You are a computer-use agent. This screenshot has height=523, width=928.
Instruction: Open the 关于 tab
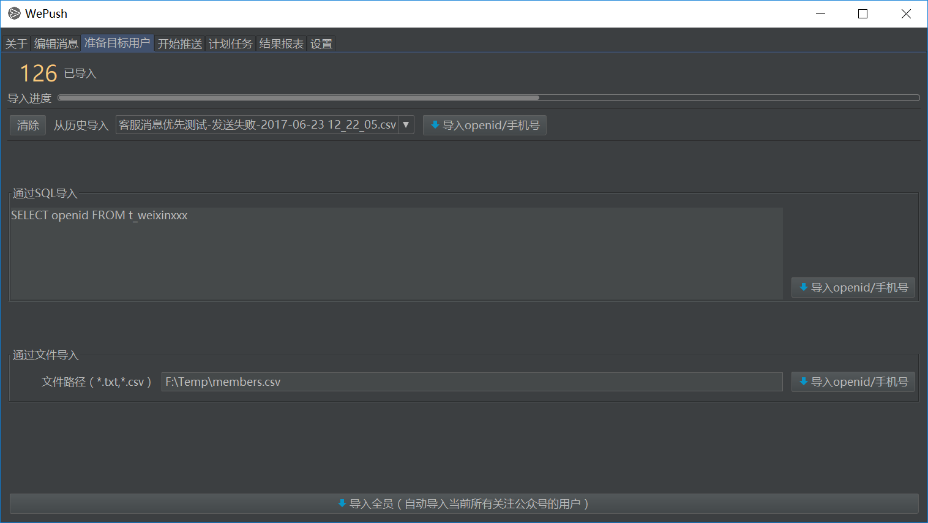click(x=16, y=43)
